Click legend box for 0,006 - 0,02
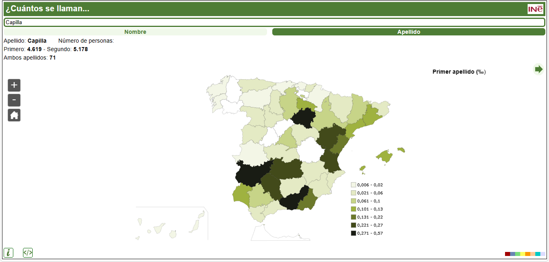 [x=353, y=185]
